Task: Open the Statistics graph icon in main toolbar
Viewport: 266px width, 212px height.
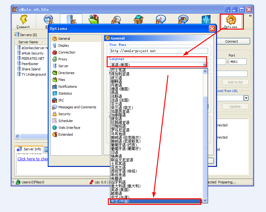Action: (206, 20)
